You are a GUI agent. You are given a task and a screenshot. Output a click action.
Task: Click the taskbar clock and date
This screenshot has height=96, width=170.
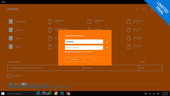pos(165,94)
